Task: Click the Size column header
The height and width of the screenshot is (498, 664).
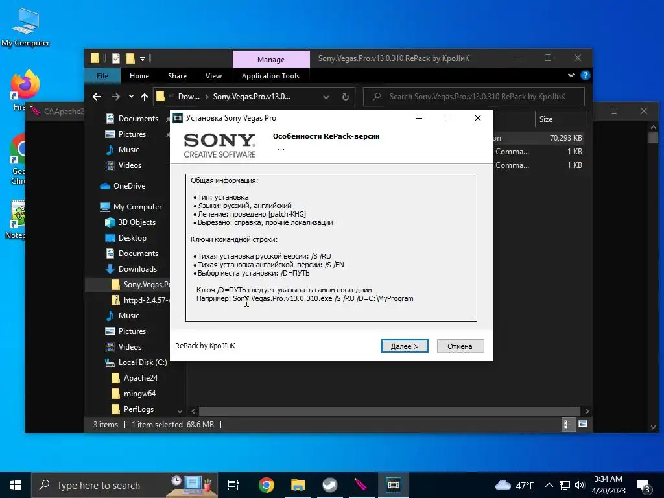Action: [x=561, y=119]
